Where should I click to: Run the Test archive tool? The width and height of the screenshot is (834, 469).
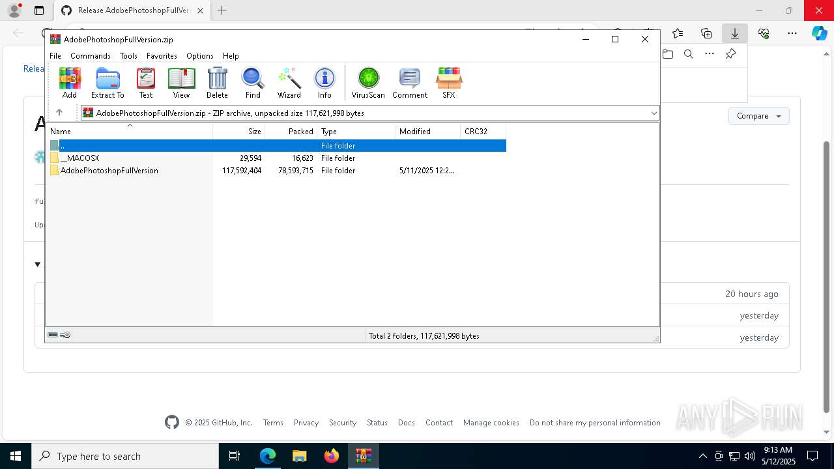[x=146, y=83]
